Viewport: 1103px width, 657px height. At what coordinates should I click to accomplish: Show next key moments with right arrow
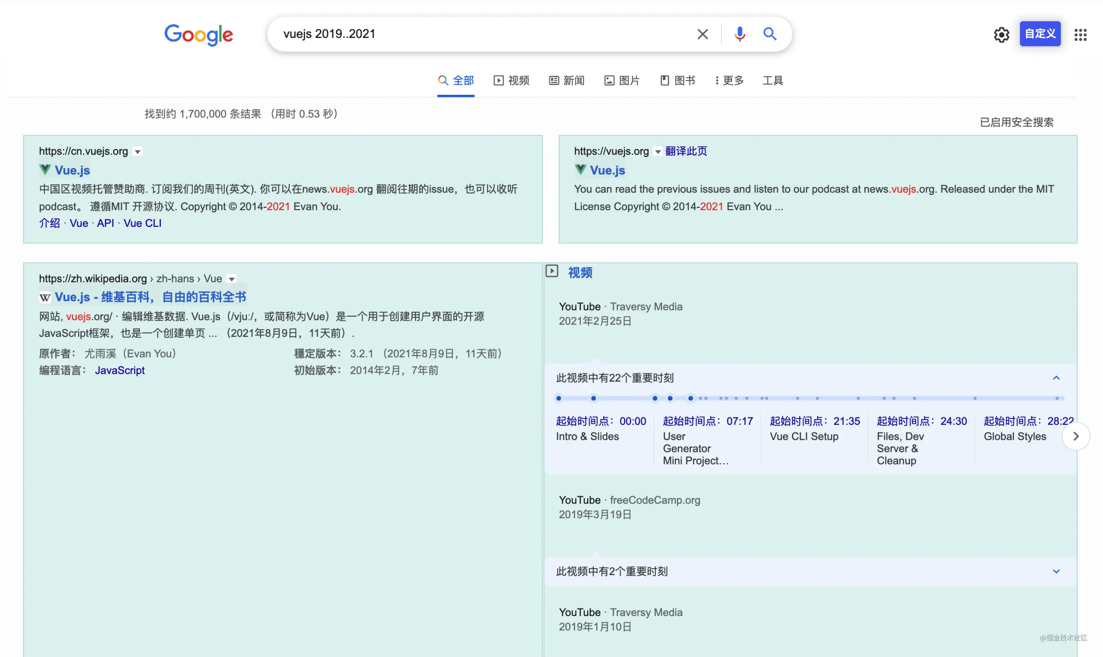1075,436
